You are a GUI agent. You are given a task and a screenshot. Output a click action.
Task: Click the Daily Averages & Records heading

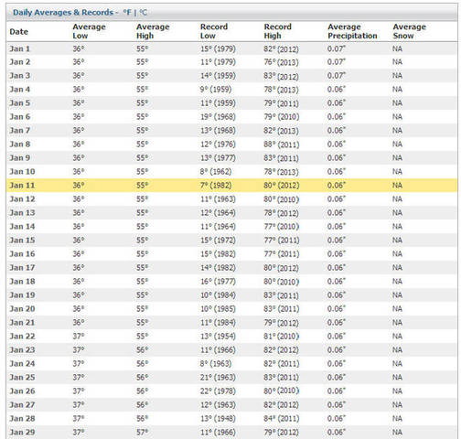tap(63, 13)
